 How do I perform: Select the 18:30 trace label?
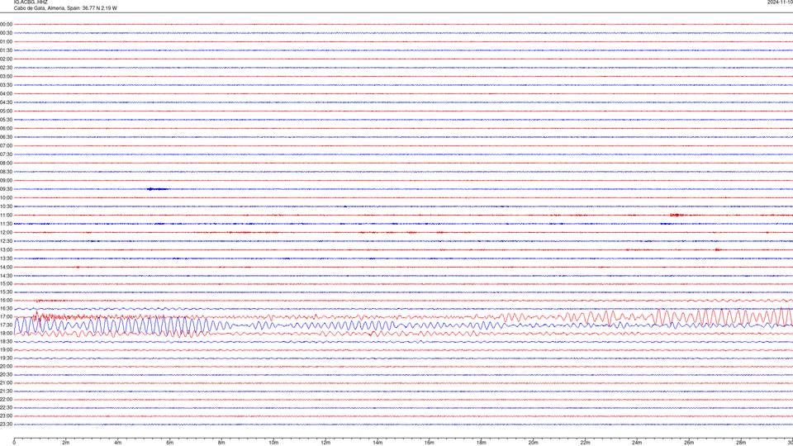pos(6,342)
